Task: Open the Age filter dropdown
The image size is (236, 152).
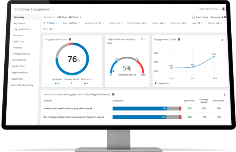Action: click(198, 23)
